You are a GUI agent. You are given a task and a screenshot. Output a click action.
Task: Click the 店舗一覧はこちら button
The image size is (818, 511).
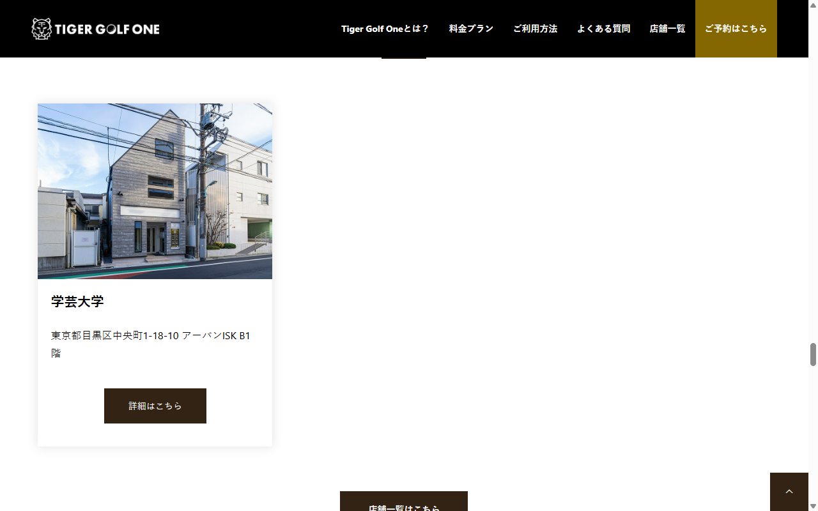click(404, 501)
